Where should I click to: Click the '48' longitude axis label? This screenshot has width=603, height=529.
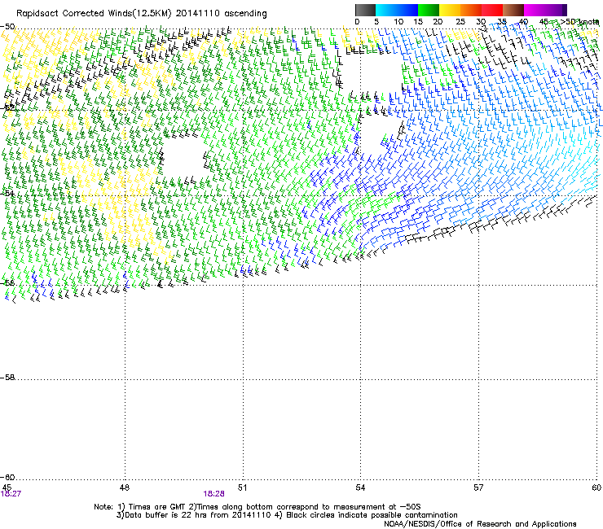125,487
